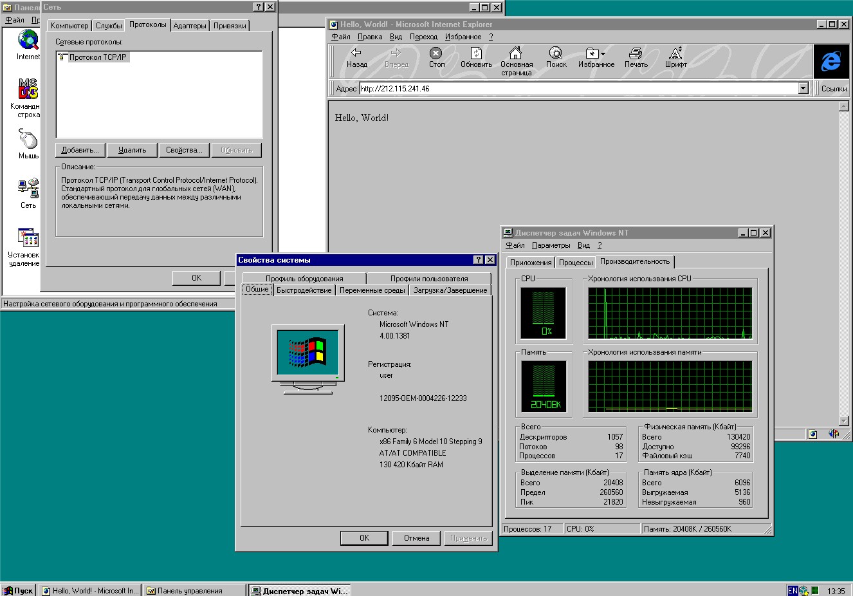Image resolution: width=853 pixels, height=596 pixels.
Task: Click the Internet Explorer scrollbar up arrow
Action: [844, 106]
